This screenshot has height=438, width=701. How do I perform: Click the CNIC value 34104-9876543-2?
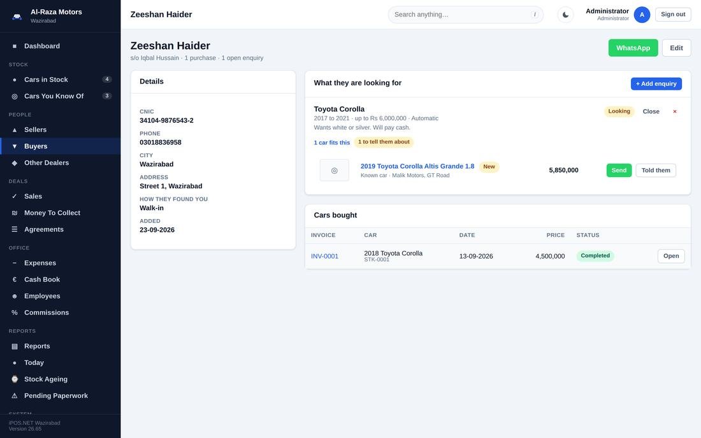click(166, 120)
